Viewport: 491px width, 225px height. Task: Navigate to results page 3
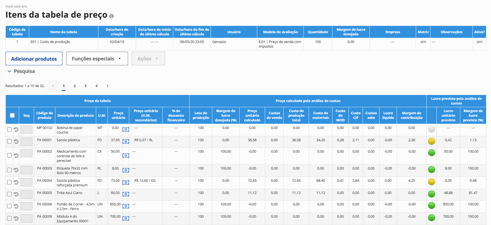pos(86,86)
